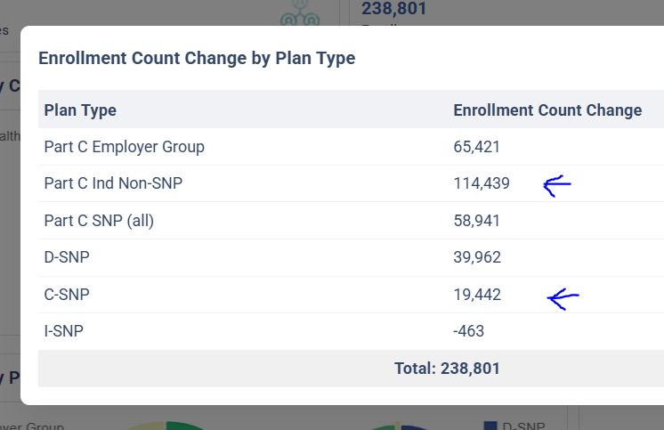Sort by Enrollment Count Change column header
664x430 pixels.
pos(547,110)
